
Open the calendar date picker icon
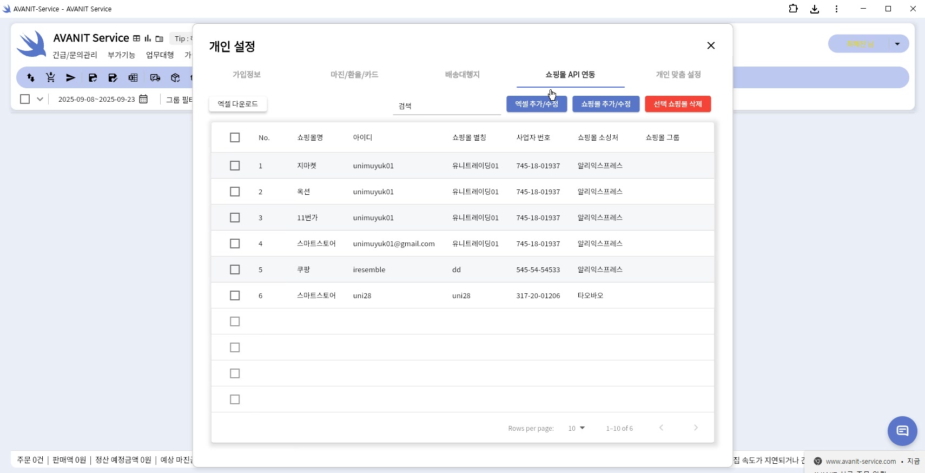click(143, 99)
